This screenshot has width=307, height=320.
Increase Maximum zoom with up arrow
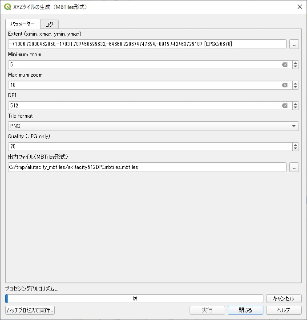tap(295, 83)
